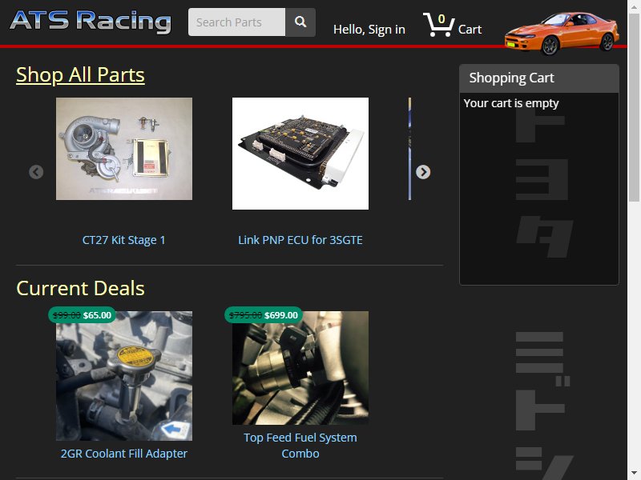Open the 2GR Coolant Fill Adapter link
641x480 pixels.
[124, 454]
